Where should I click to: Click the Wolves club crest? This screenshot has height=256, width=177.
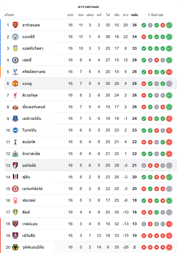[15, 247]
